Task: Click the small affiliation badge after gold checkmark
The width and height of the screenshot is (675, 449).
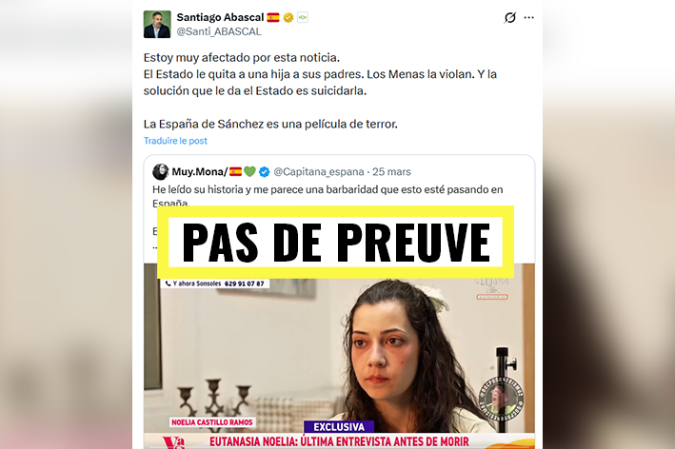Action: pos(303,18)
